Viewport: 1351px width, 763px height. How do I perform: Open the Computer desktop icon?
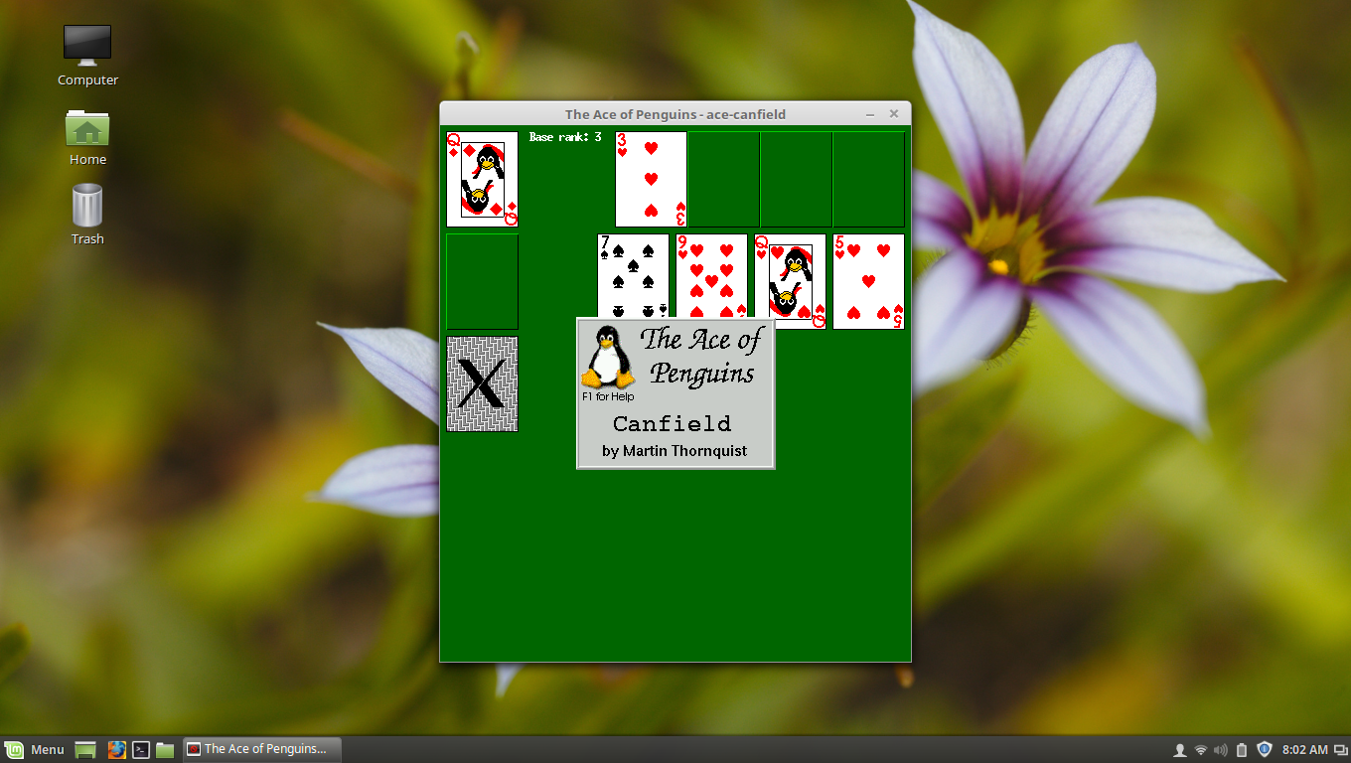(87, 56)
